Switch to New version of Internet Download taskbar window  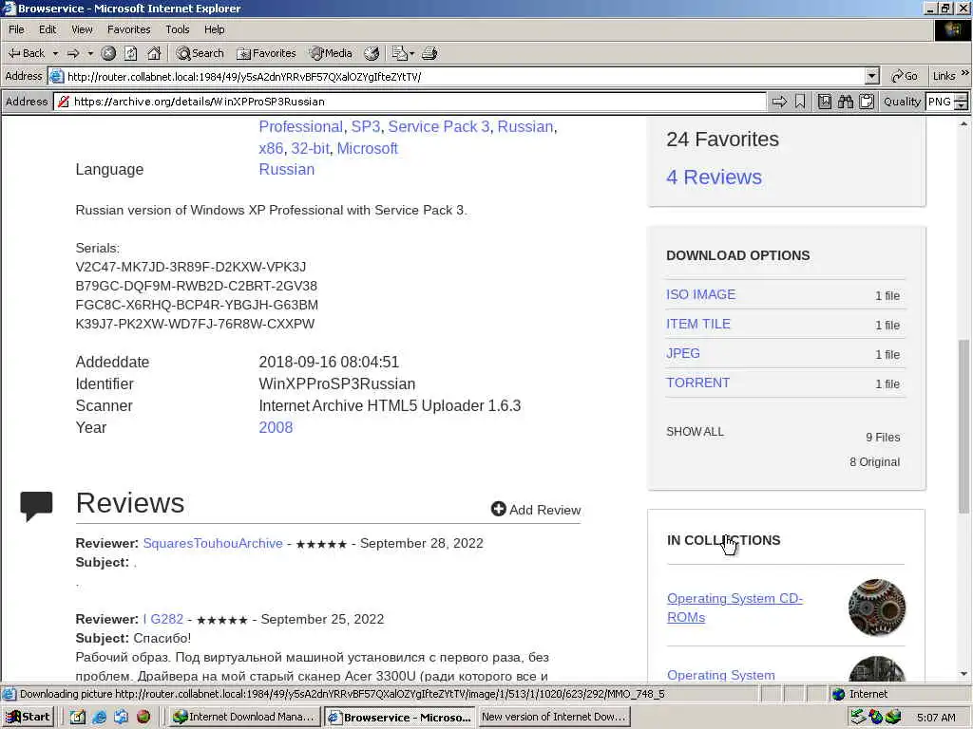[554, 717]
